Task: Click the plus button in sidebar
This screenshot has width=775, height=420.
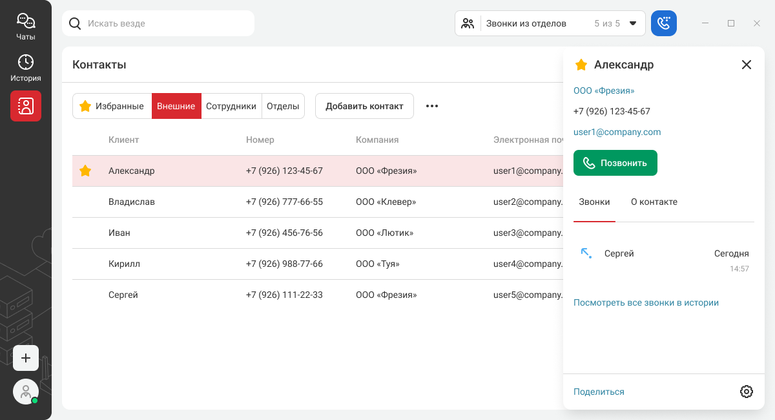Action: pyautogui.click(x=26, y=358)
